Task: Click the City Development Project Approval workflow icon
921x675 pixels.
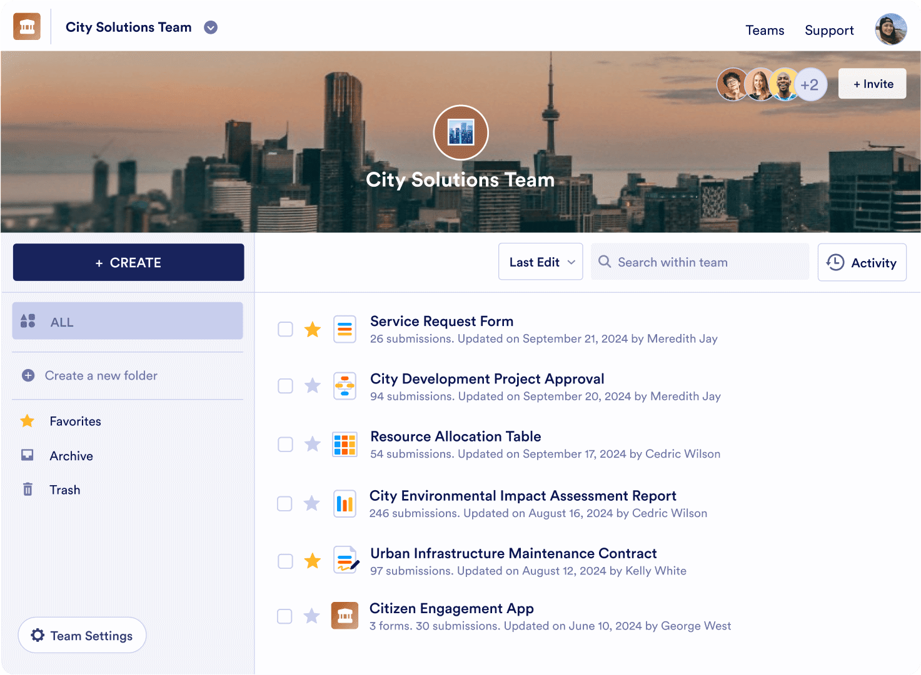Action: [x=345, y=386]
